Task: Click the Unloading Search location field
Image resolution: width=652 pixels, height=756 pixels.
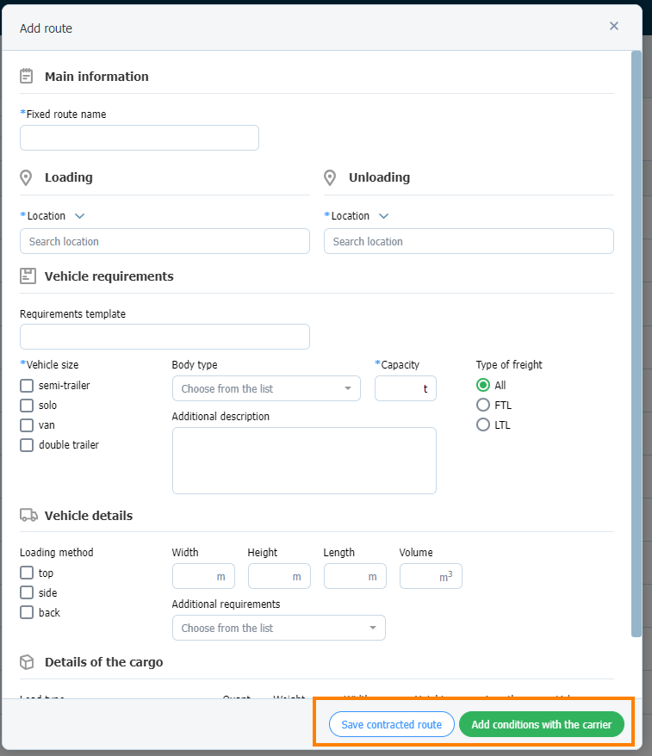Action: (x=469, y=241)
